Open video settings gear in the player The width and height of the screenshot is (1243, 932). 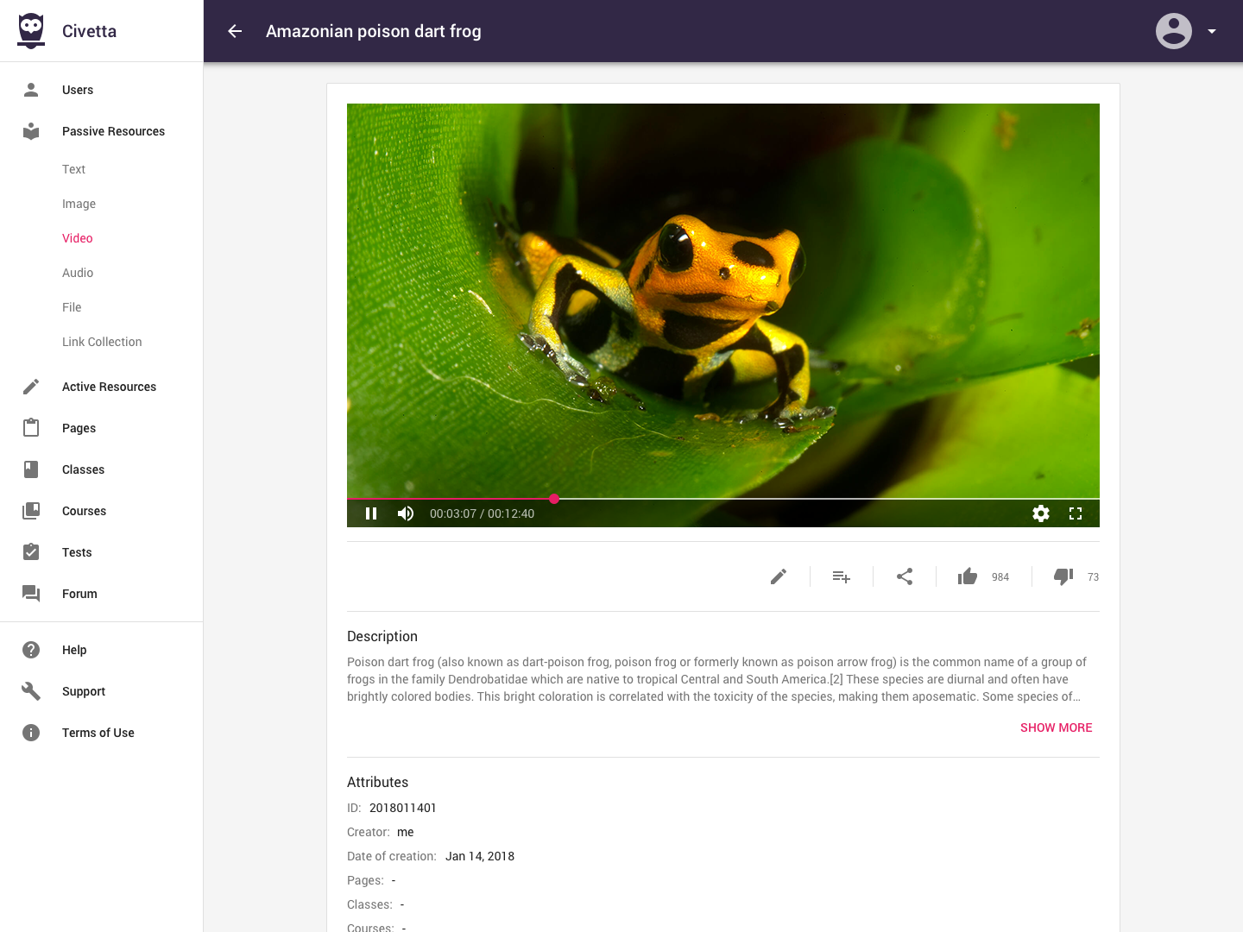[1041, 513]
